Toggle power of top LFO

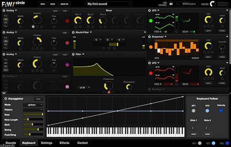pyautogui.click(x=149, y=10)
